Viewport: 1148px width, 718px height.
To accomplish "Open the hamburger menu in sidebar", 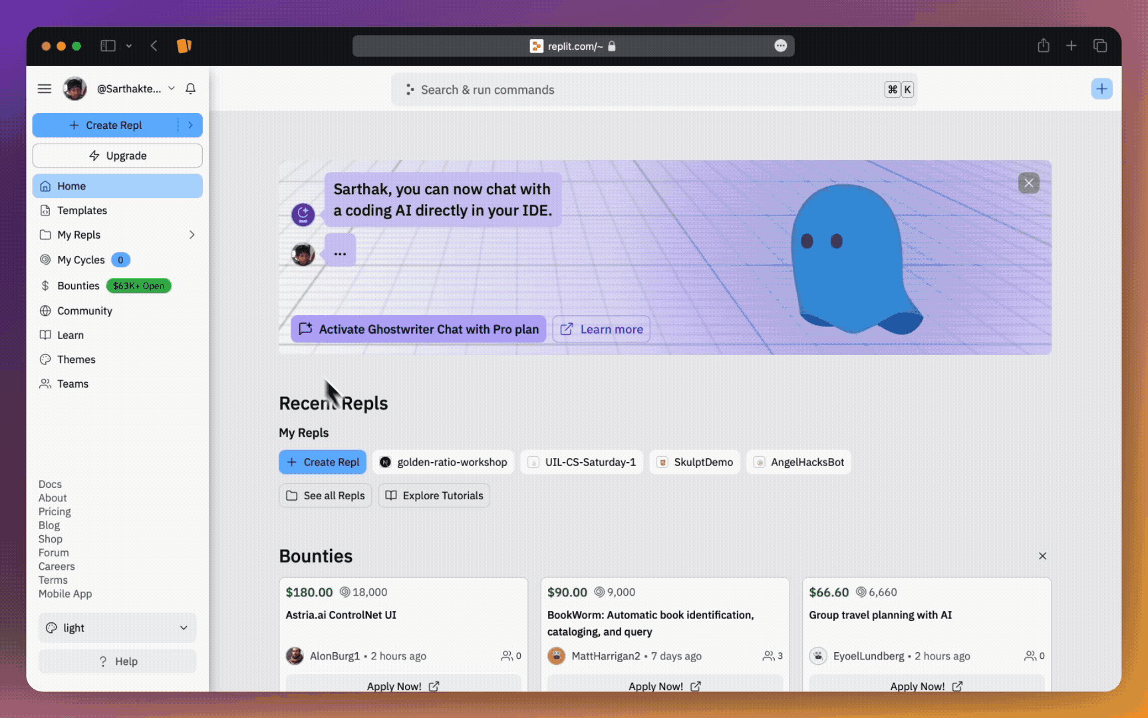I will (45, 88).
